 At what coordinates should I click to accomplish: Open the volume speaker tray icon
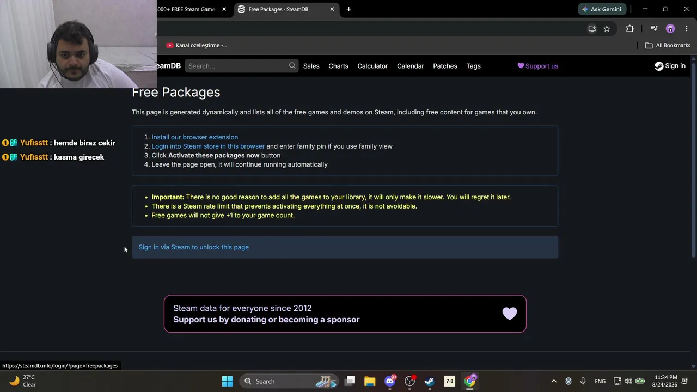(x=628, y=381)
